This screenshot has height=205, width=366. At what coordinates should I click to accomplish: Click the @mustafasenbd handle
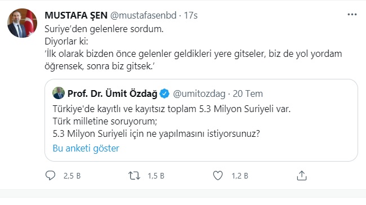144,15
